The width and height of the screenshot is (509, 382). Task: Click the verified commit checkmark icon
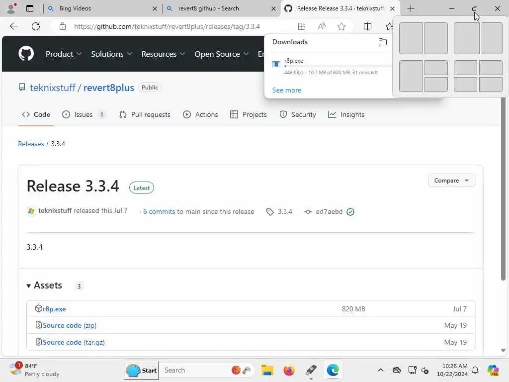coord(350,212)
